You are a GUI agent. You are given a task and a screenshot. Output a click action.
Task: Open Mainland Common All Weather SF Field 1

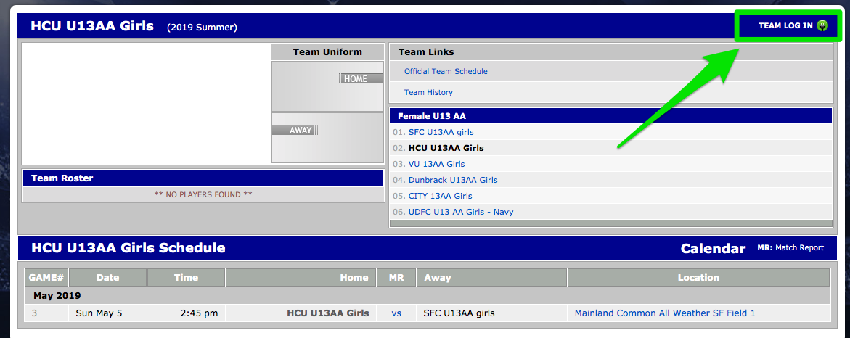(665, 313)
